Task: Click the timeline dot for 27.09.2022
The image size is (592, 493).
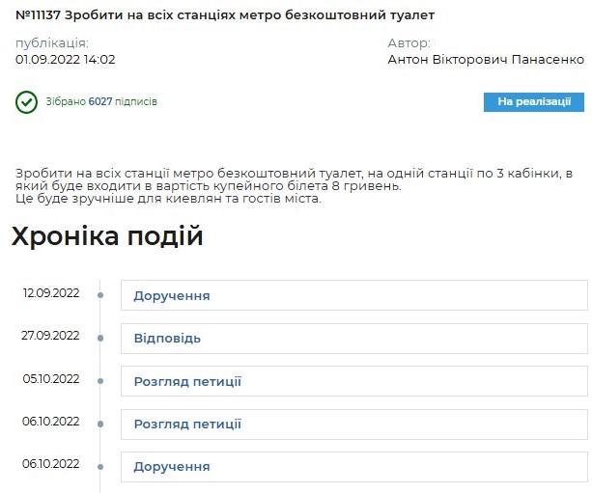Action: coord(100,338)
